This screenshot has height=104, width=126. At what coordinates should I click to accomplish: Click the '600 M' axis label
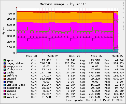(x=11, y=19)
